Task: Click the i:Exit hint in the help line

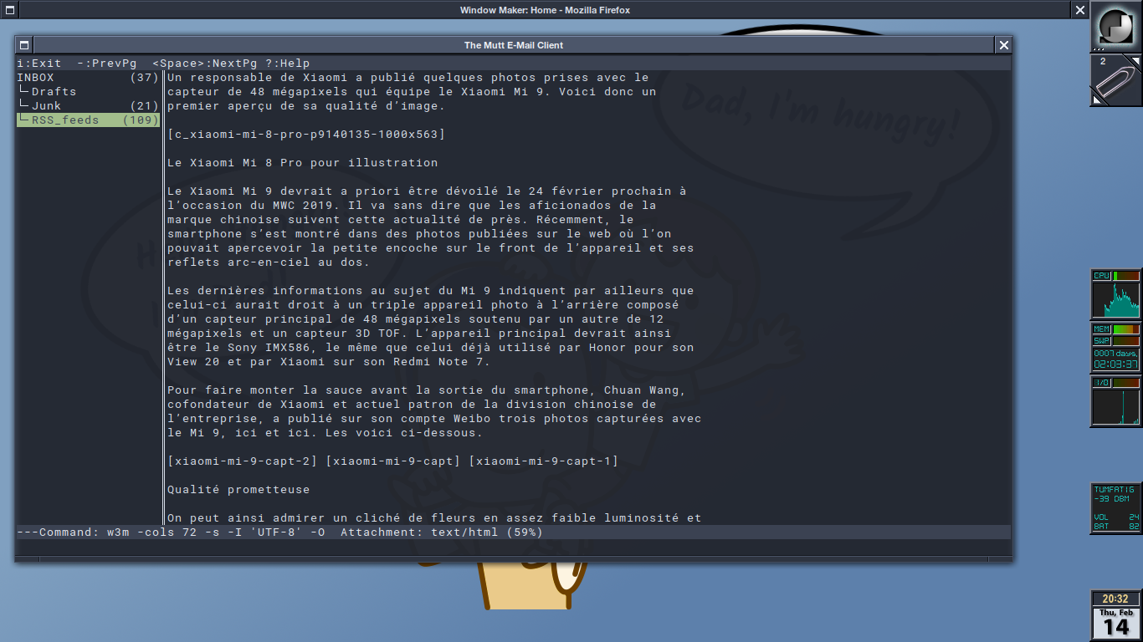Action: pos(38,64)
